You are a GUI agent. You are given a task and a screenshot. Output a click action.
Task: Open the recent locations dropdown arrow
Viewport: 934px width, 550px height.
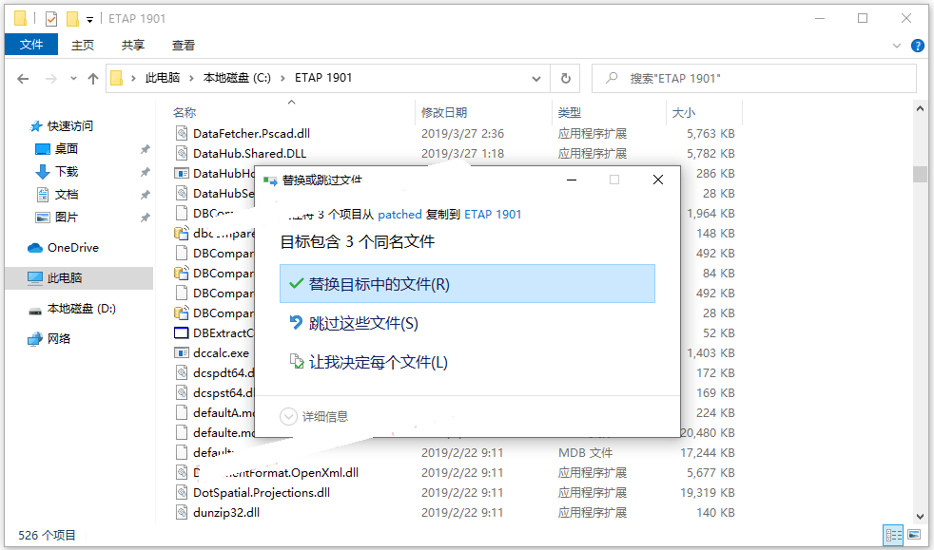tap(73, 79)
